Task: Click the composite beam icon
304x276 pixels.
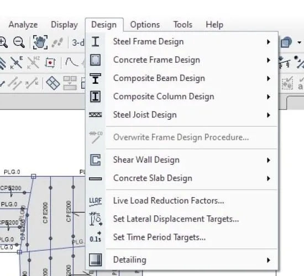Action: (x=96, y=78)
